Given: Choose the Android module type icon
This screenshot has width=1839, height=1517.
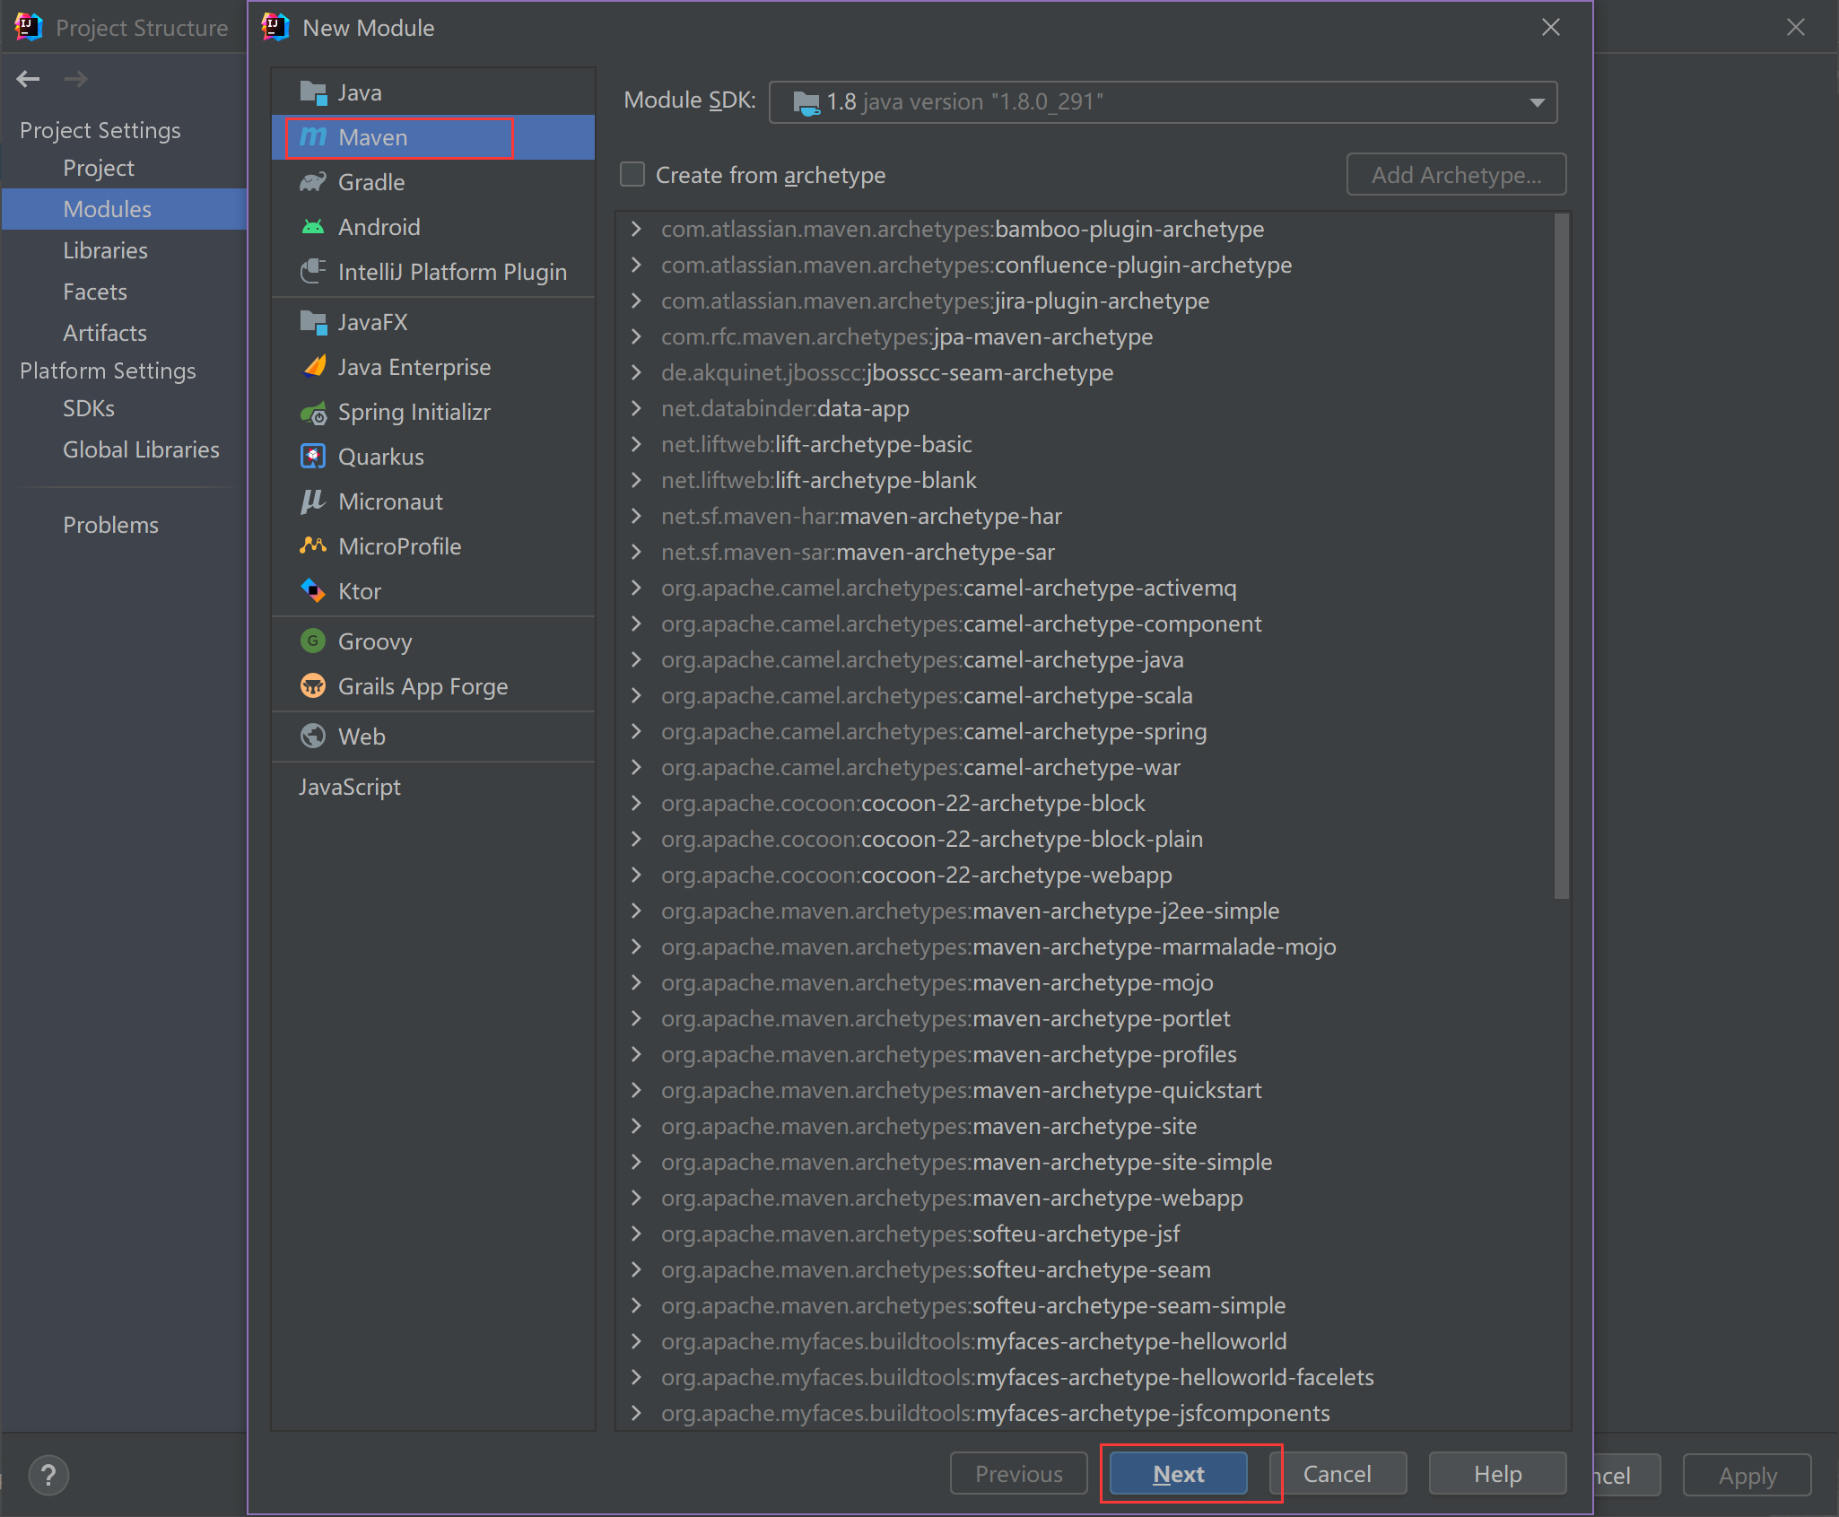Looking at the screenshot, I should (x=312, y=227).
